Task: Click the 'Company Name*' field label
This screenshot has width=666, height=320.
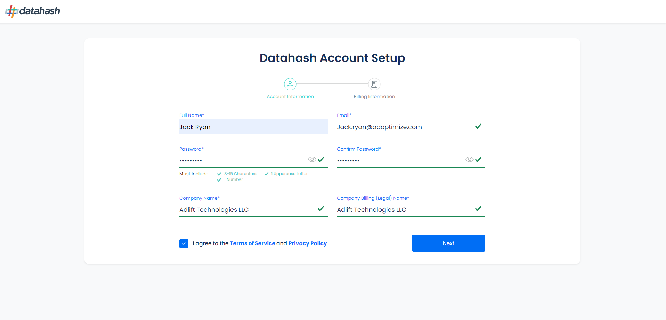Action: pos(200,198)
